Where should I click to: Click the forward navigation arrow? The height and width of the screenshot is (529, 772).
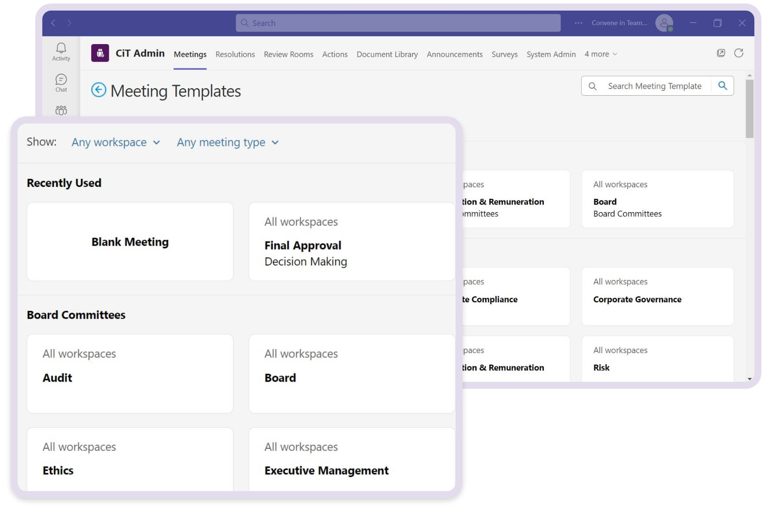click(70, 23)
